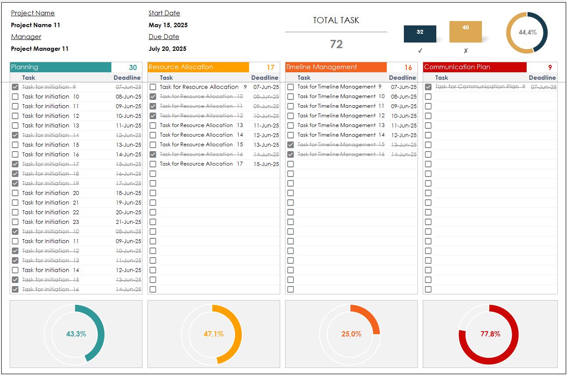Uncheck Task for Communication Plan 9 checkbox
Image resolution: width=567 pixels, height=375 pixels.
tap(428, 87)
